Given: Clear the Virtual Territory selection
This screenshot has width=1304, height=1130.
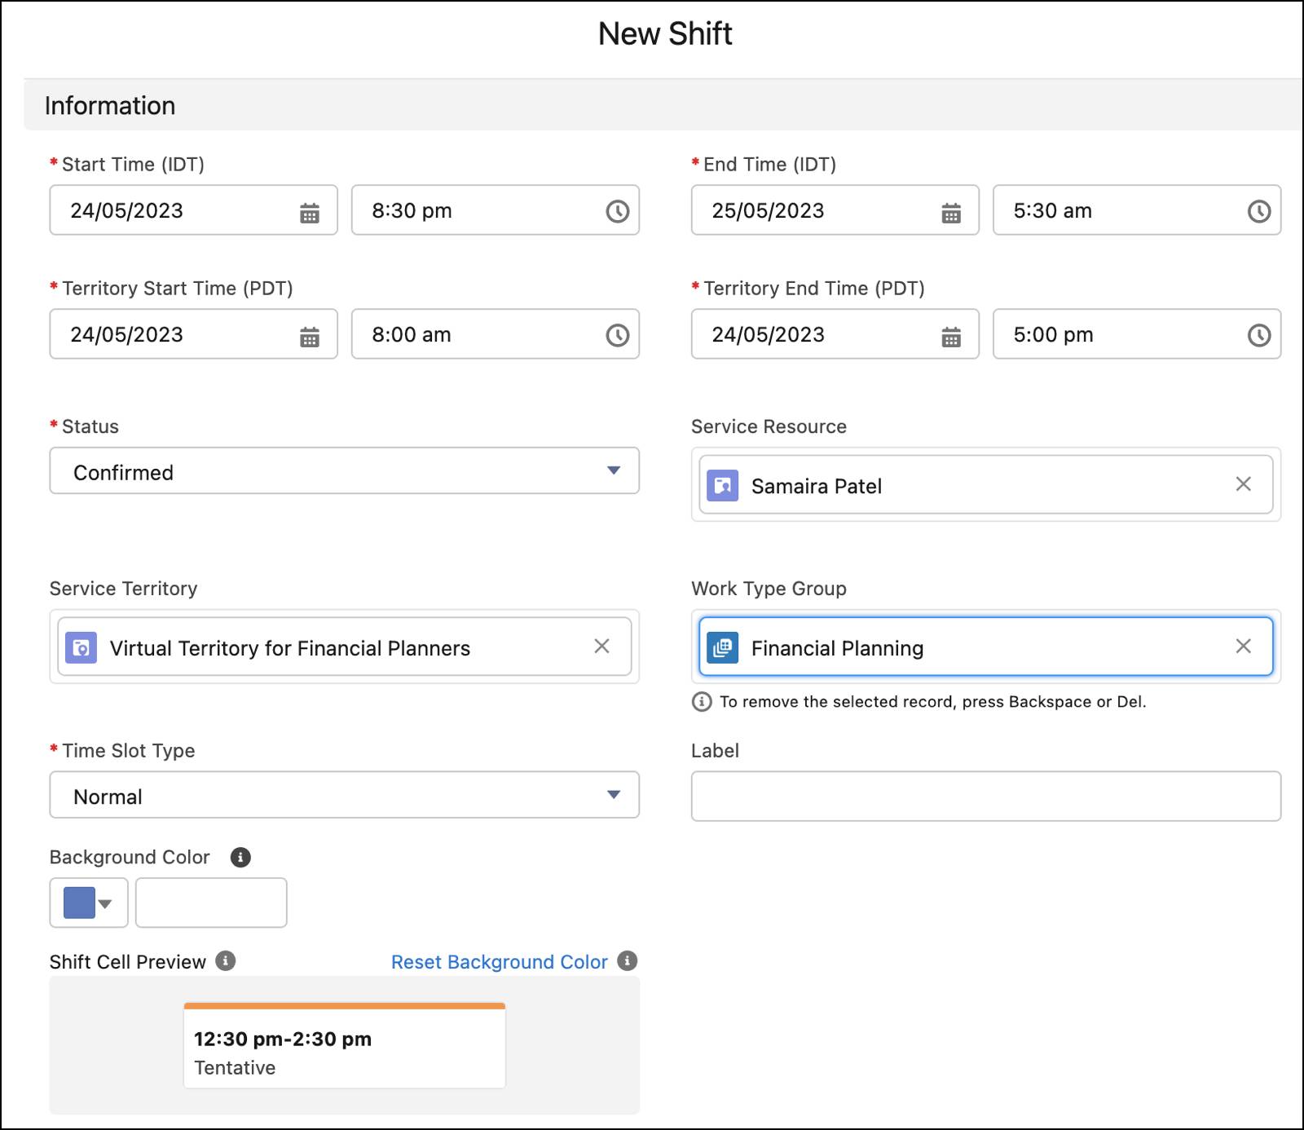Looking at the screenshot, I should pos(601,647).
